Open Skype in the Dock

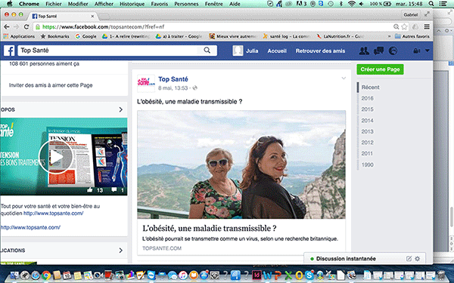(309, 275)
